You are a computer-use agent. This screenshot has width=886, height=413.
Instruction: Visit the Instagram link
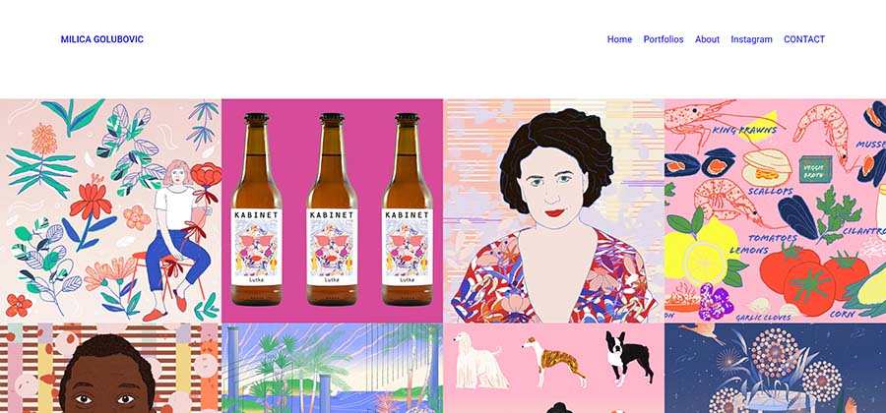(x=751, y=39)
